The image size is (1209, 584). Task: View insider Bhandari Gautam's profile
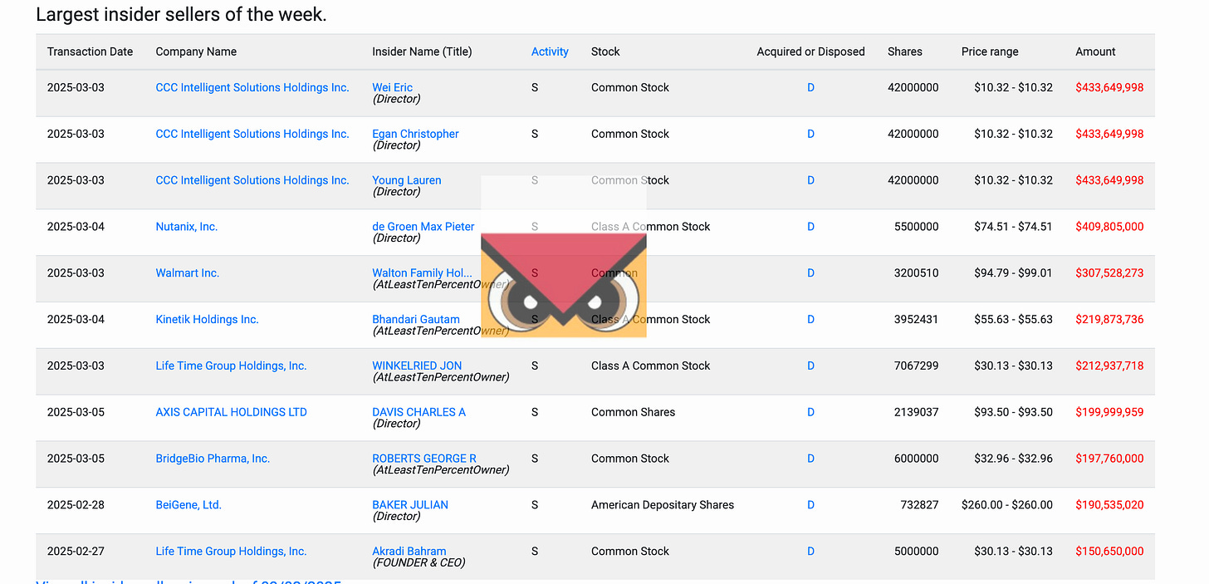pyautogui.click(x=416, y=320)
